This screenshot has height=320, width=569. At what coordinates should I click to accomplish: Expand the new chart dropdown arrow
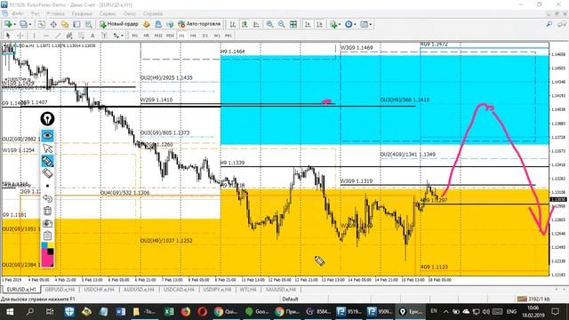(14, 24)
